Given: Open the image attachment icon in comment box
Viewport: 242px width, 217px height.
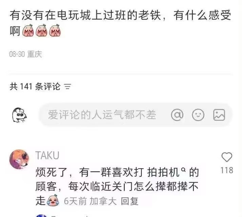Looking at the screenshot, I should pyautogui.click(x=219, y=115).
